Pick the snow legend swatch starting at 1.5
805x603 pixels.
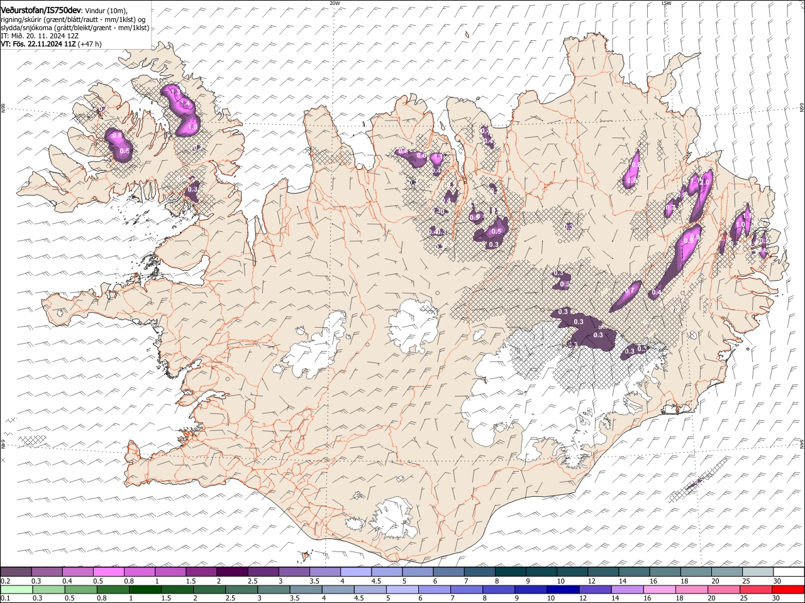[x=201, y=572]
